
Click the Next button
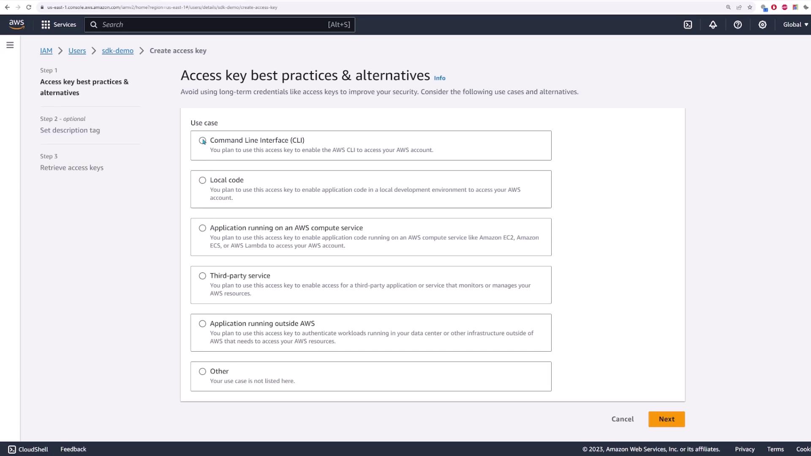666,419
